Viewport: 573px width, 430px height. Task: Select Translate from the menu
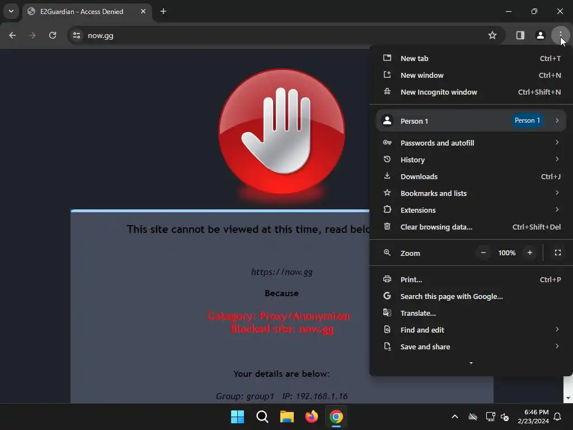pos(471,314)
